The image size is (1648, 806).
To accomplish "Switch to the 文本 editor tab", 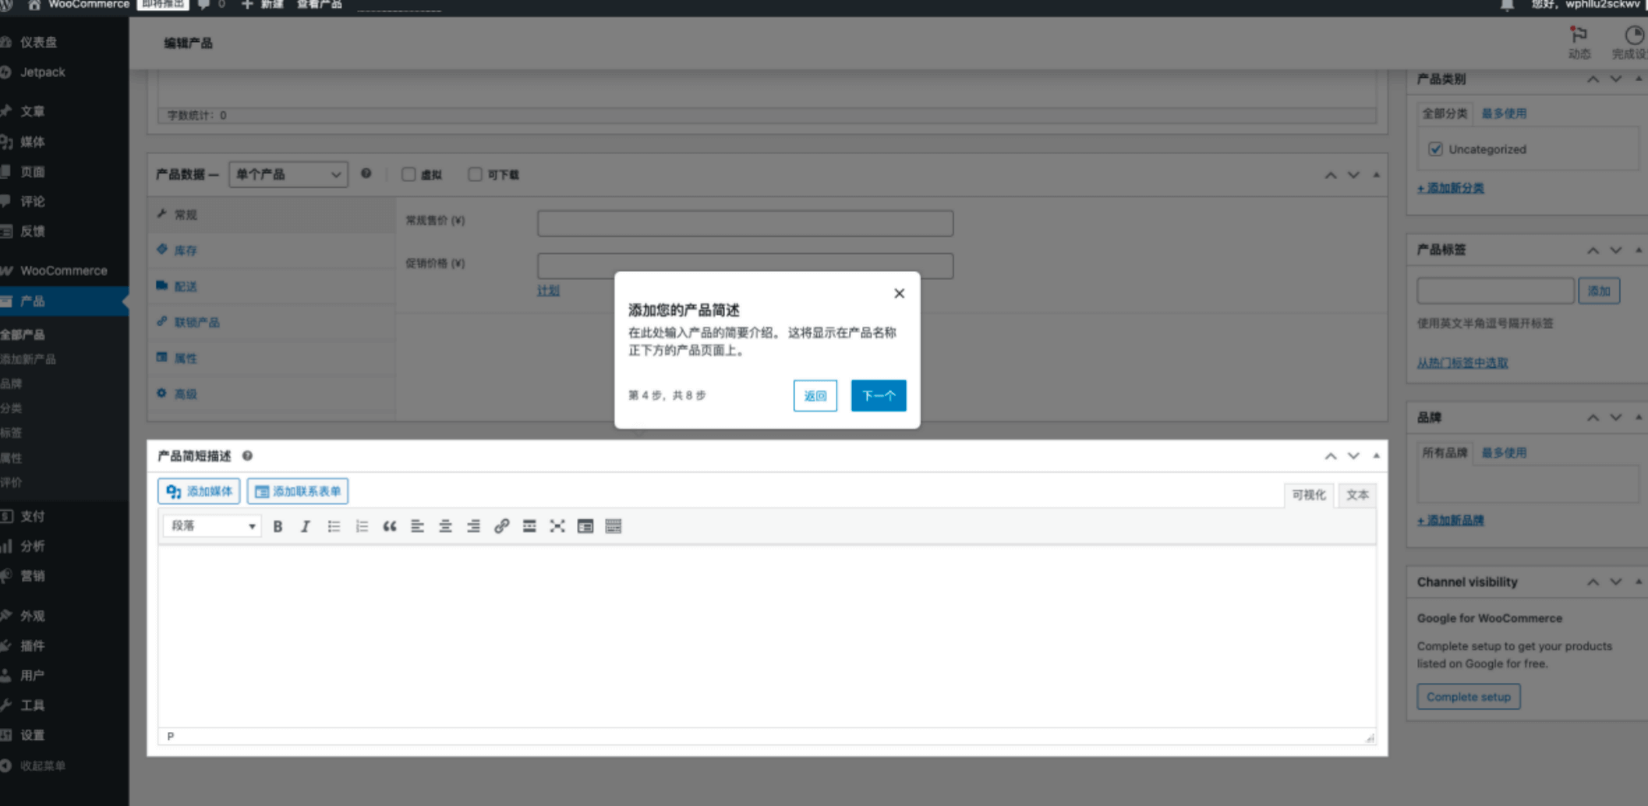I will (x=1356, y=495).
